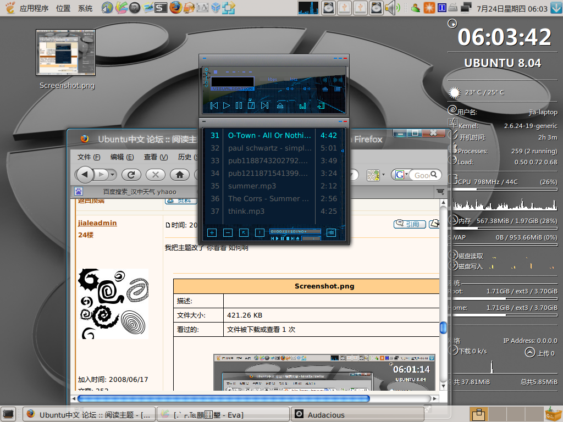This screenshot has height=422, width=563.
Task: Open playlist misc exclamation button
Action: coord(260,232)
